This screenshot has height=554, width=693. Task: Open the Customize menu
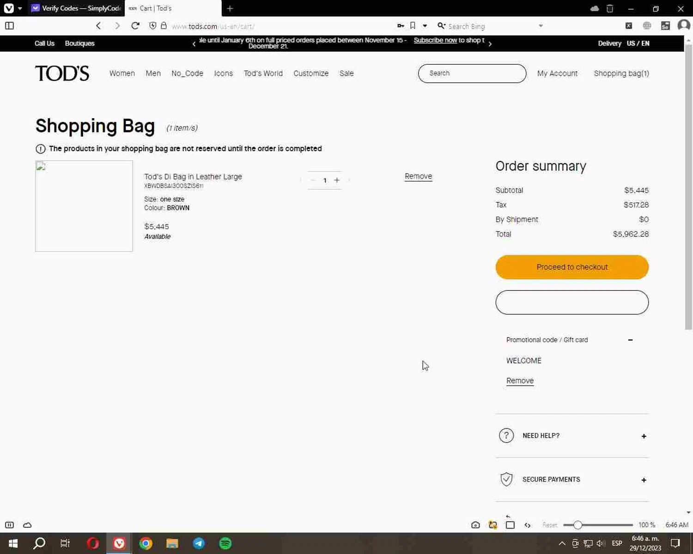311,73
